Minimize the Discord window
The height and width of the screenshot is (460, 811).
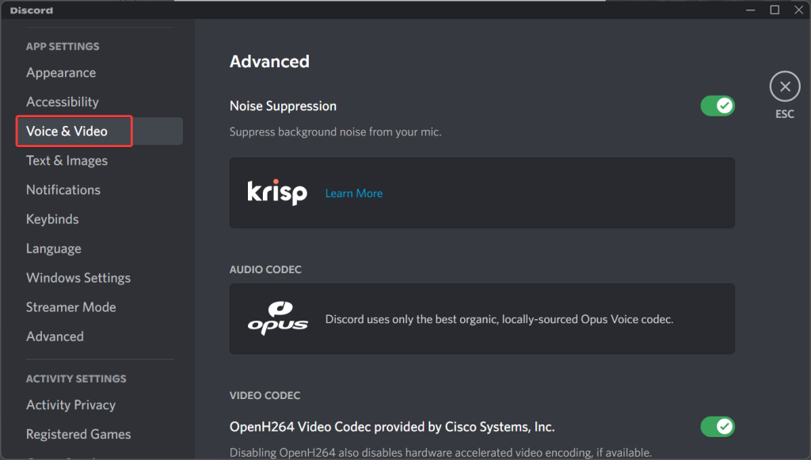[x=751, y=10]
